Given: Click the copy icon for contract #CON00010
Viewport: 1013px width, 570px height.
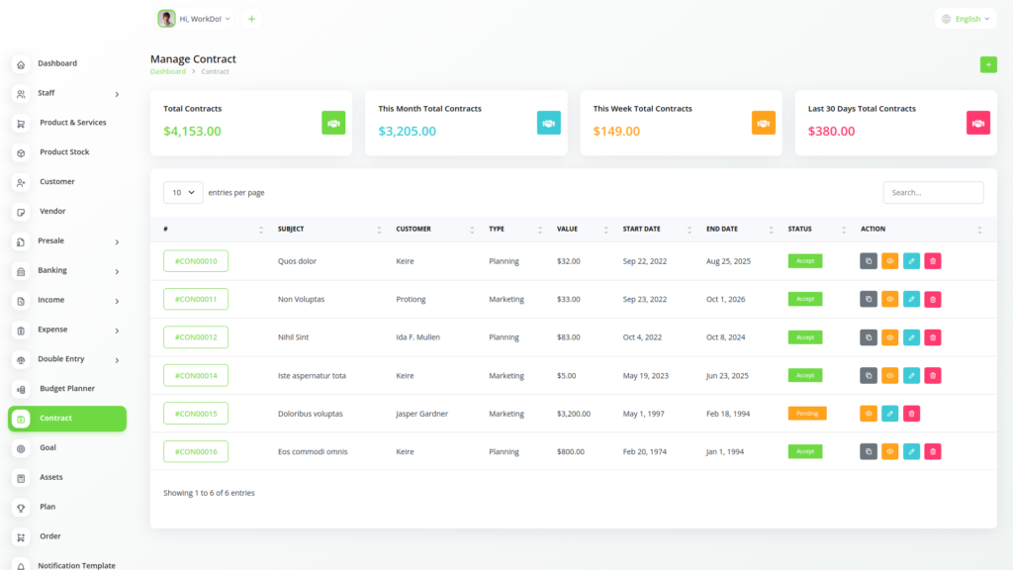Looking at the screenshot, I should pos(869,261).
